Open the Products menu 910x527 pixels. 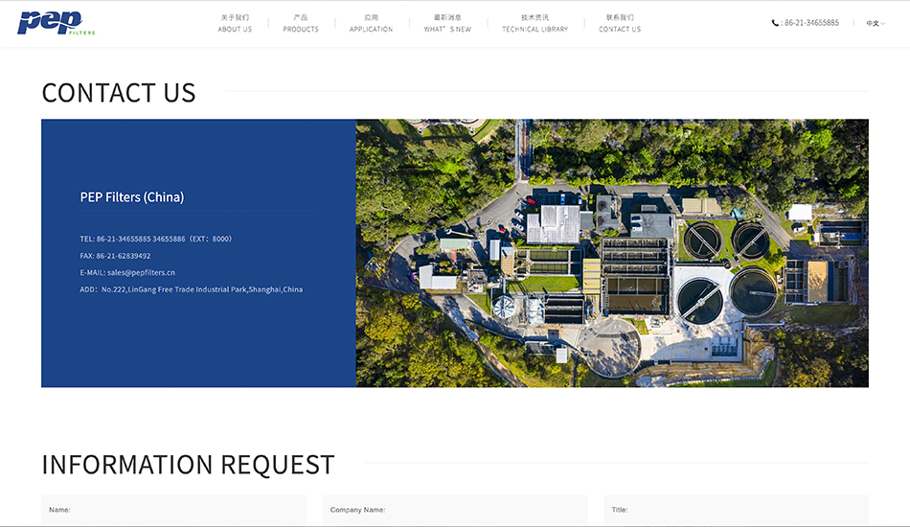(301, 23)
